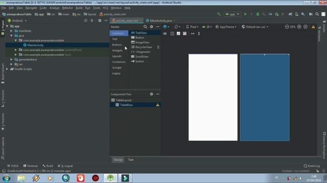Click the Make Project hammer icon
Viewport: 327px width, 183px height.
point(219,14)
